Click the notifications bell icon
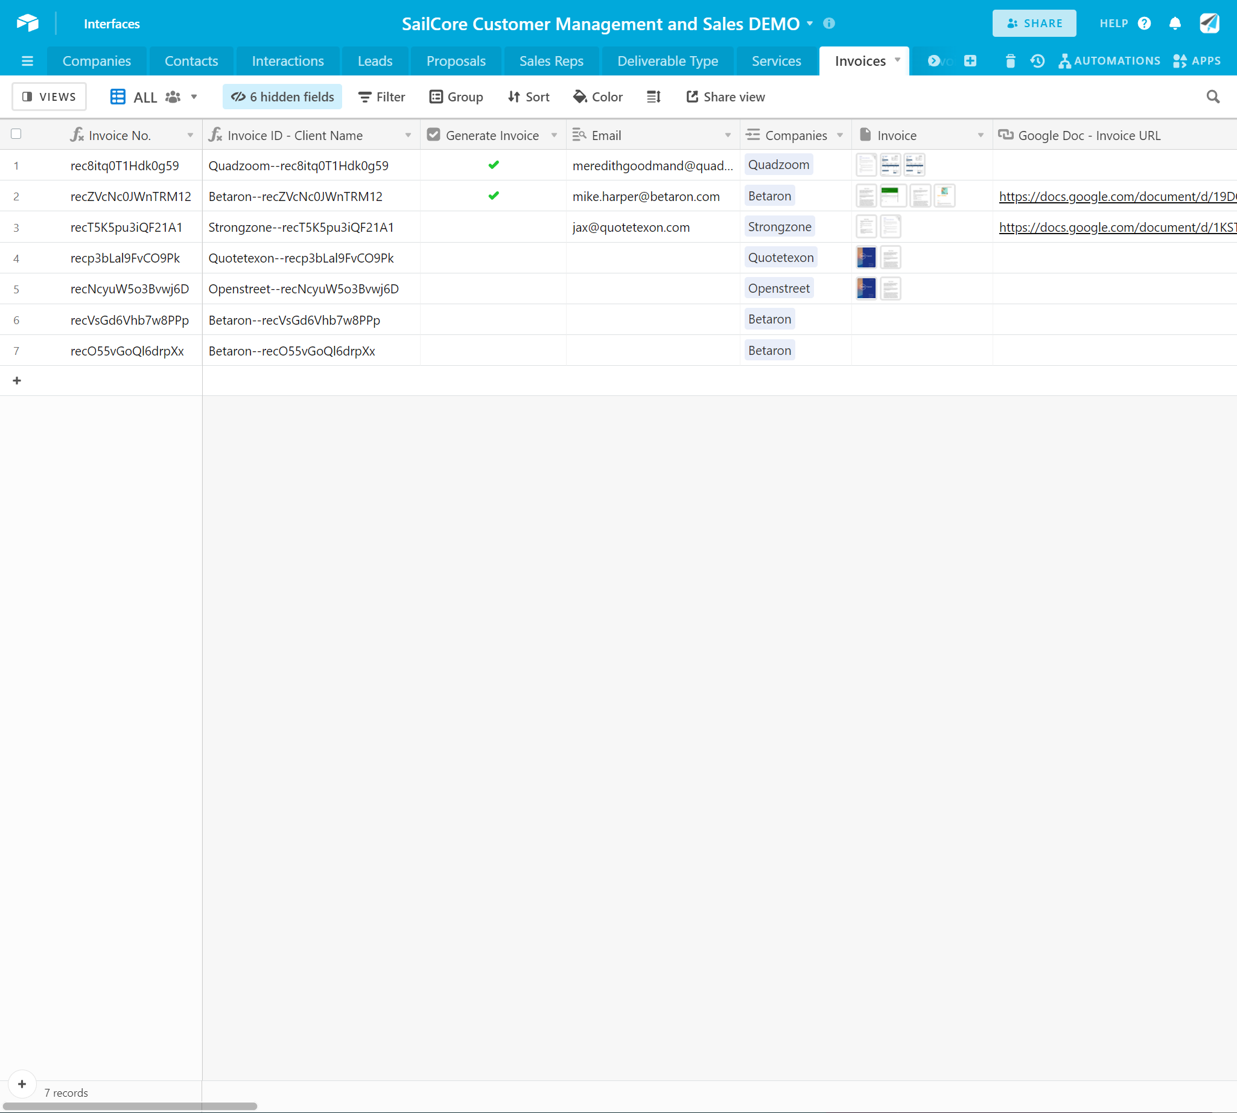This screenshot has width=1237, height=1113. point(1175,24)
